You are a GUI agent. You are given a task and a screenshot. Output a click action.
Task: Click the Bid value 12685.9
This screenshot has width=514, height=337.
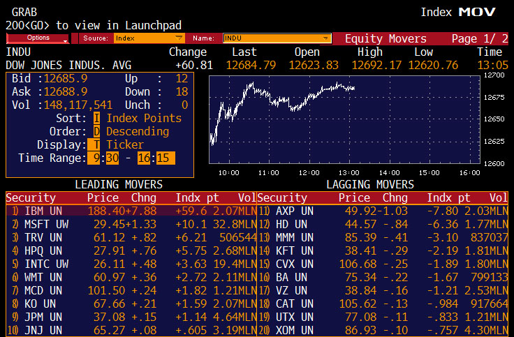point(66,79)
